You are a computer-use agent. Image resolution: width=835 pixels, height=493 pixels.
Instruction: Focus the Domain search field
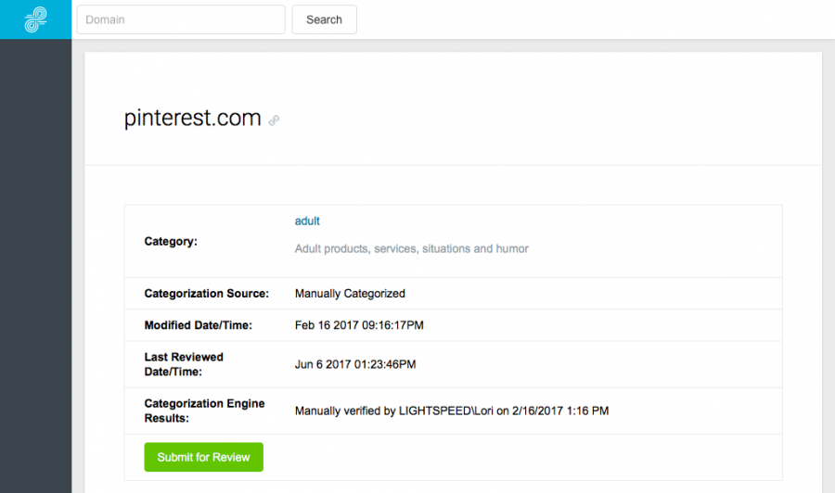[181, 19]
